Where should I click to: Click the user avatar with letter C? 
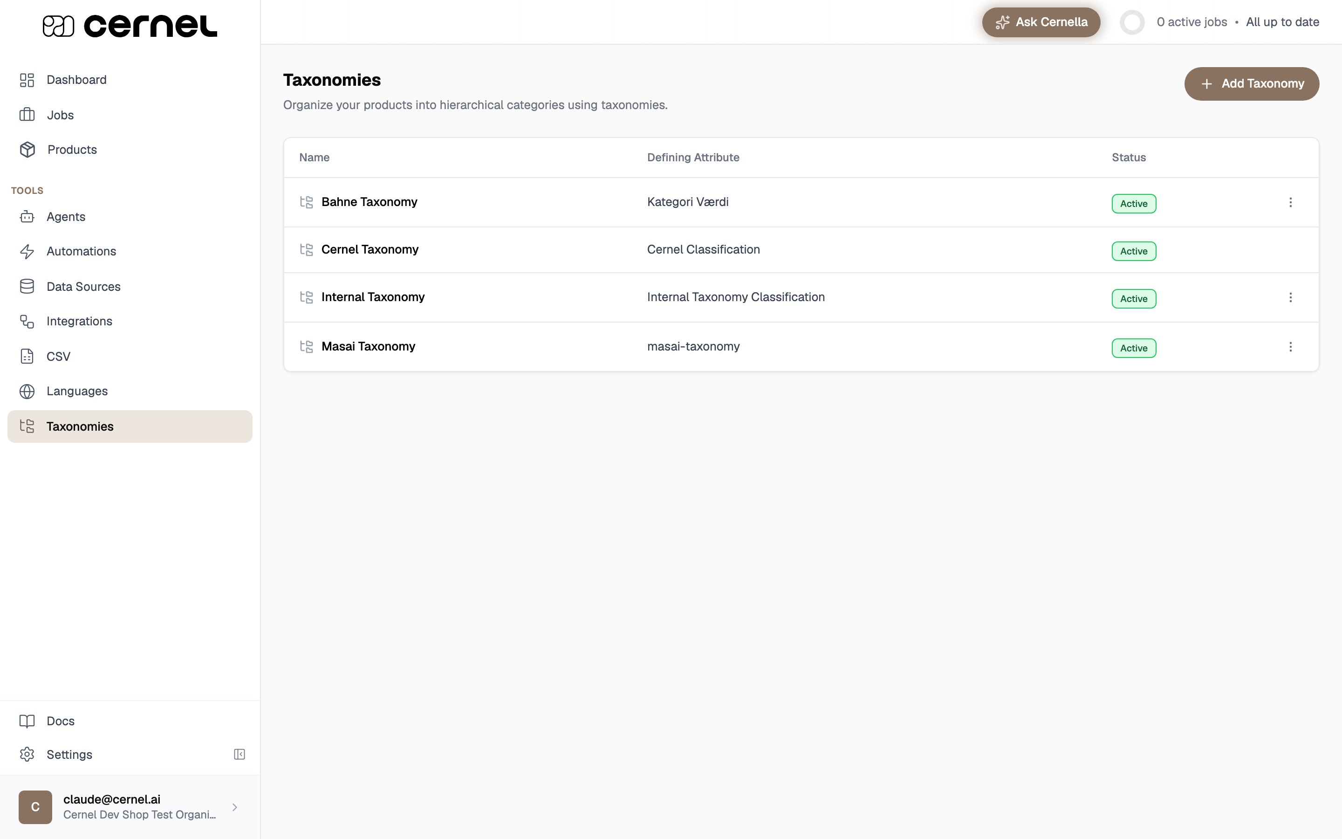click(x=35, y=807)
